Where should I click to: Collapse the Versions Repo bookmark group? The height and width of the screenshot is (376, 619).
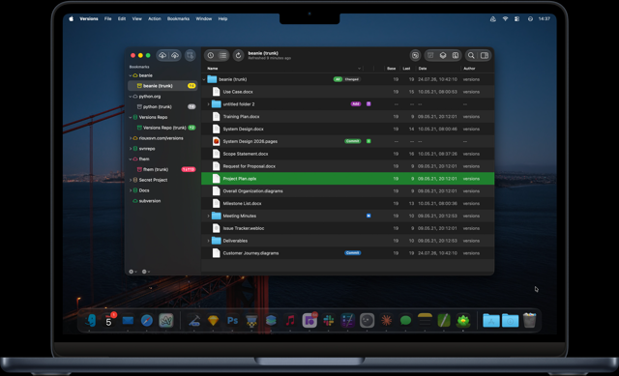[131, 117]
